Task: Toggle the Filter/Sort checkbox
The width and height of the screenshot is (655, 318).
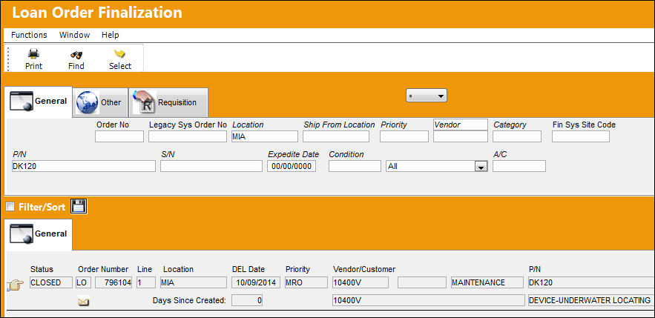Action: tap(10, 207)
